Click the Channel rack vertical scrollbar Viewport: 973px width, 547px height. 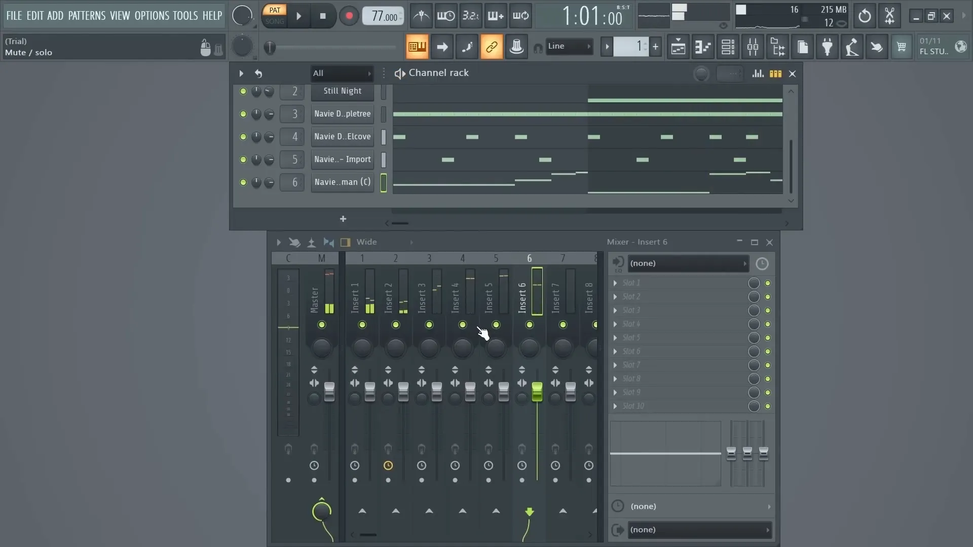pyautogui.click(x=791, y=167)
